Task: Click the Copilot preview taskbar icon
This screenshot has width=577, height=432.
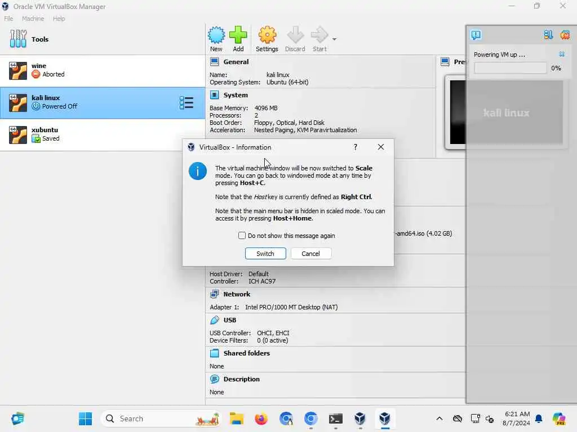Action: (559, 418)
